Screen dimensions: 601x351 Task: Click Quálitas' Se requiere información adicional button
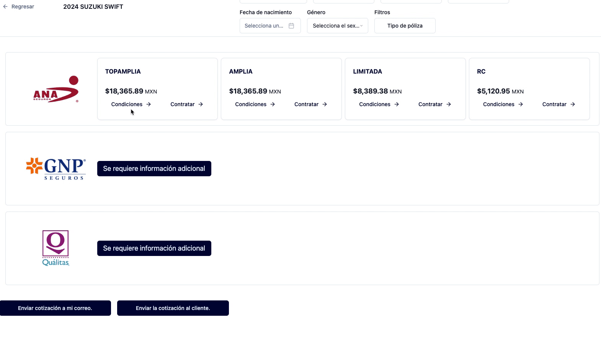point(154,248)
